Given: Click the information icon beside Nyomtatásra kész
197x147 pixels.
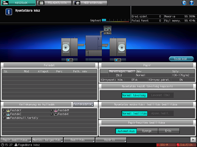Looking at the screenshot, I should click(x=9, y=12).
